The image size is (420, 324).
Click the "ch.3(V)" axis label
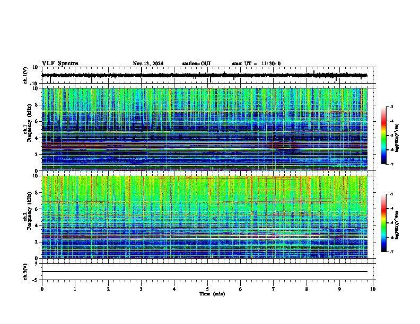coord(25,272)
